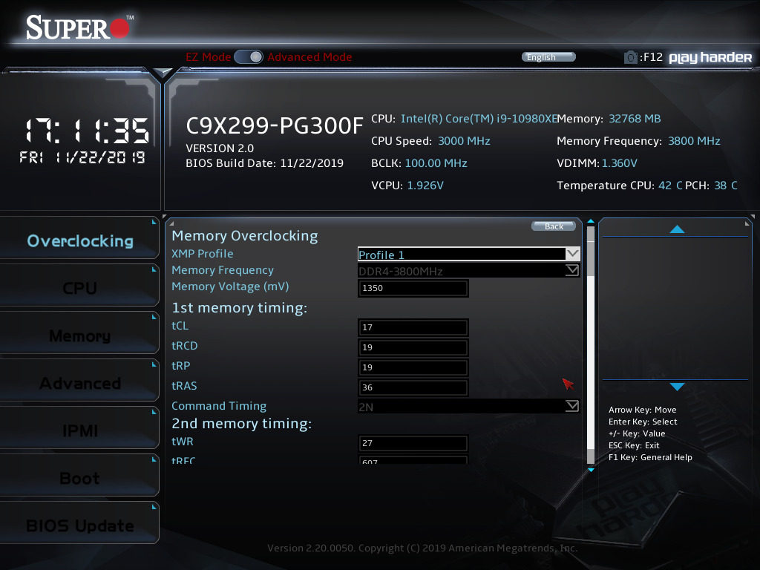
Task: Select the tRAS label
Action: click(184, 386)
